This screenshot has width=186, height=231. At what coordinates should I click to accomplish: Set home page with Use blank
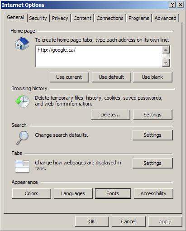coord(153,77)
